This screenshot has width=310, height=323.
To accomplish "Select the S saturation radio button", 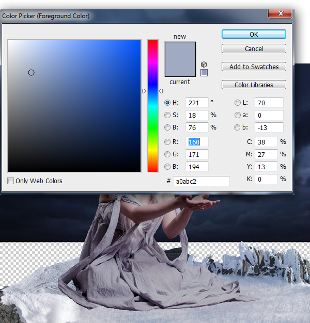I will click(x=167, y=115).
